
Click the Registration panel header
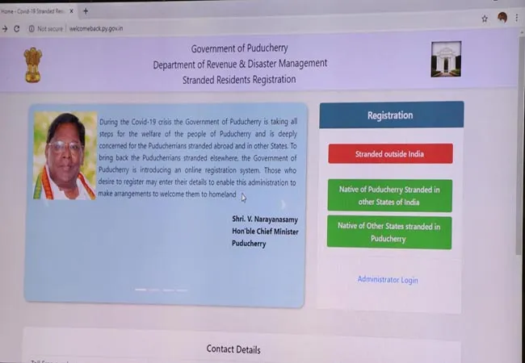point(392,115)
